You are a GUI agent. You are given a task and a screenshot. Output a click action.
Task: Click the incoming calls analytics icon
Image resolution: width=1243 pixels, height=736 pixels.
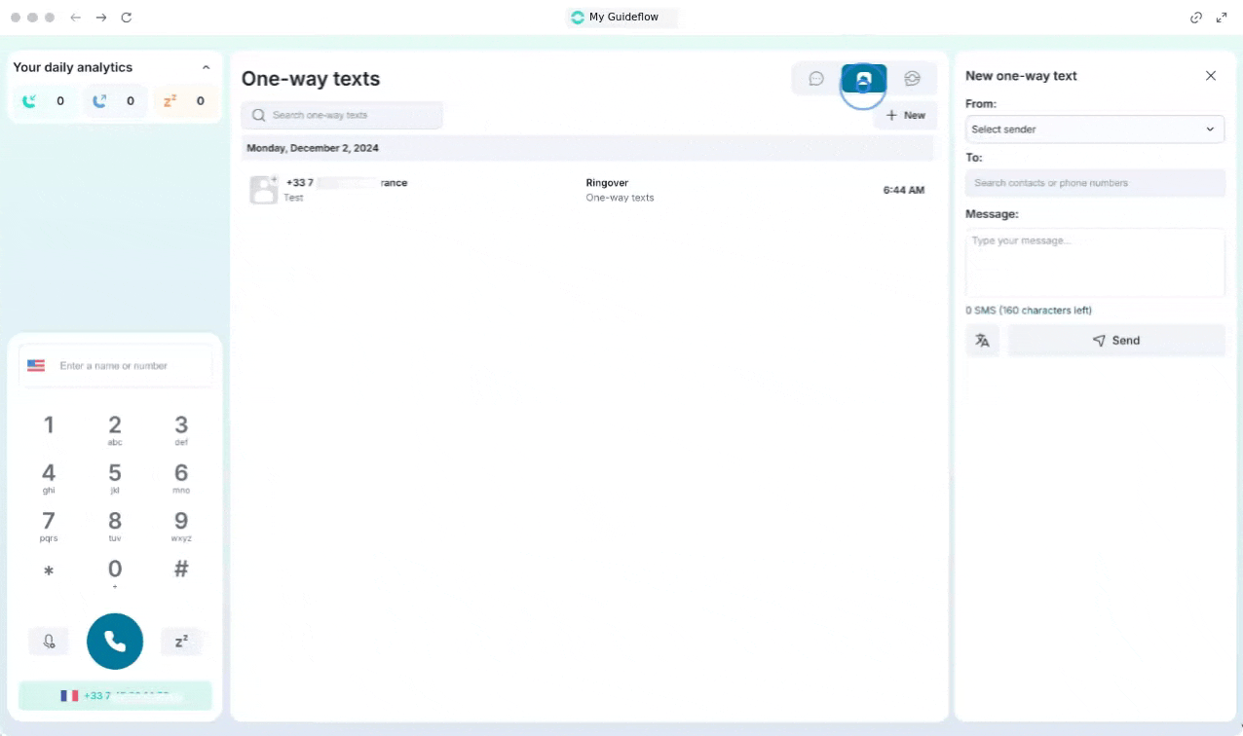pyautogui.click(x=30, y=101)
